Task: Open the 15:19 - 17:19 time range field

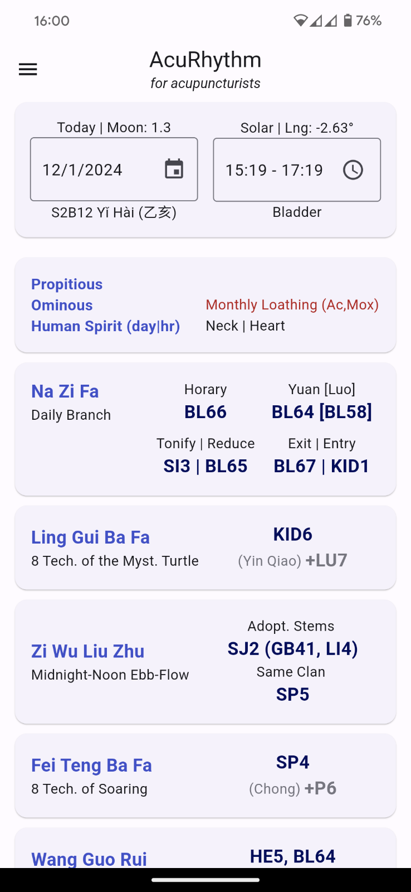Action: pyautogui.click(x=274, y=169)
